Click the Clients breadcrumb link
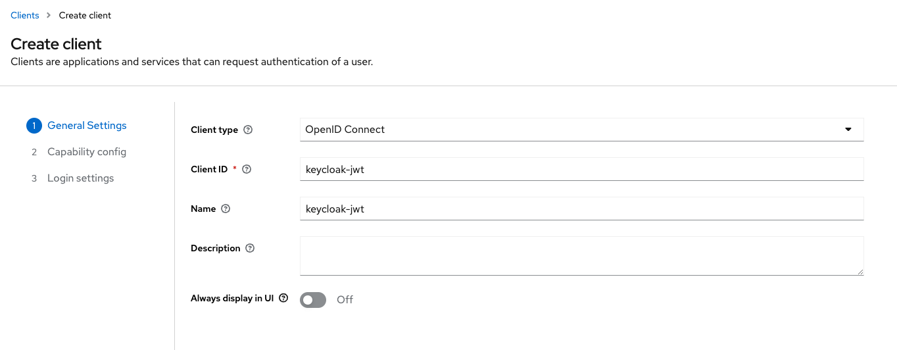The height and width of the screenshot is (350, 897). pyautogui.click(x=25, y=15)
